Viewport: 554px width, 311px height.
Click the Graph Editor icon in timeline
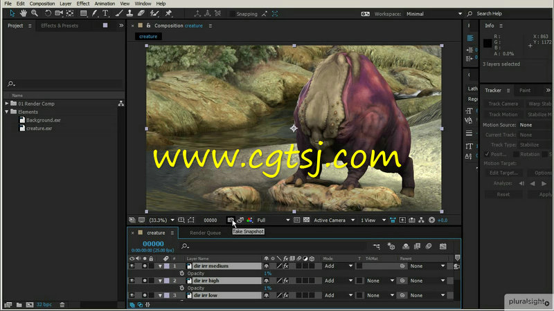(443, 246)
